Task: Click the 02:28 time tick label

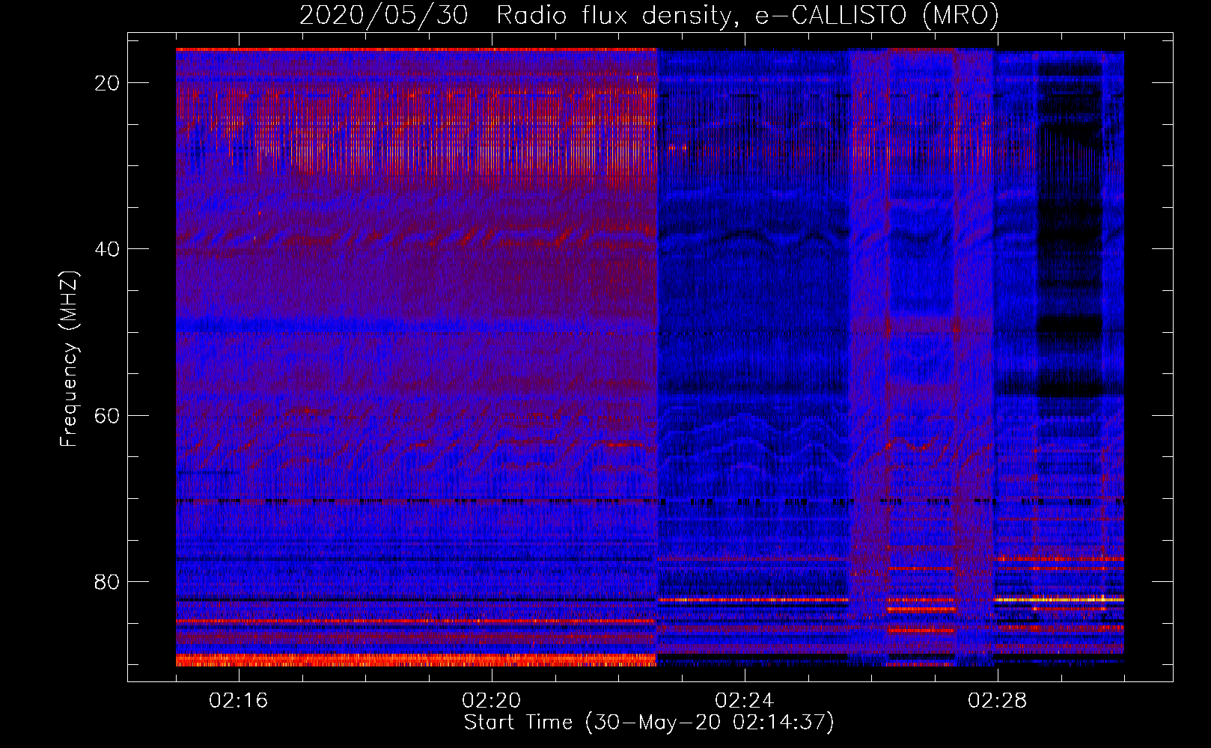Action: [998, 701]
